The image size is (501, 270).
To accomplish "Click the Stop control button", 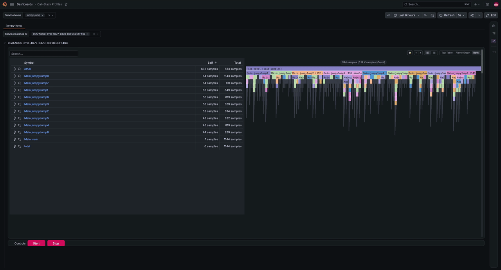I will coord(56,243).
